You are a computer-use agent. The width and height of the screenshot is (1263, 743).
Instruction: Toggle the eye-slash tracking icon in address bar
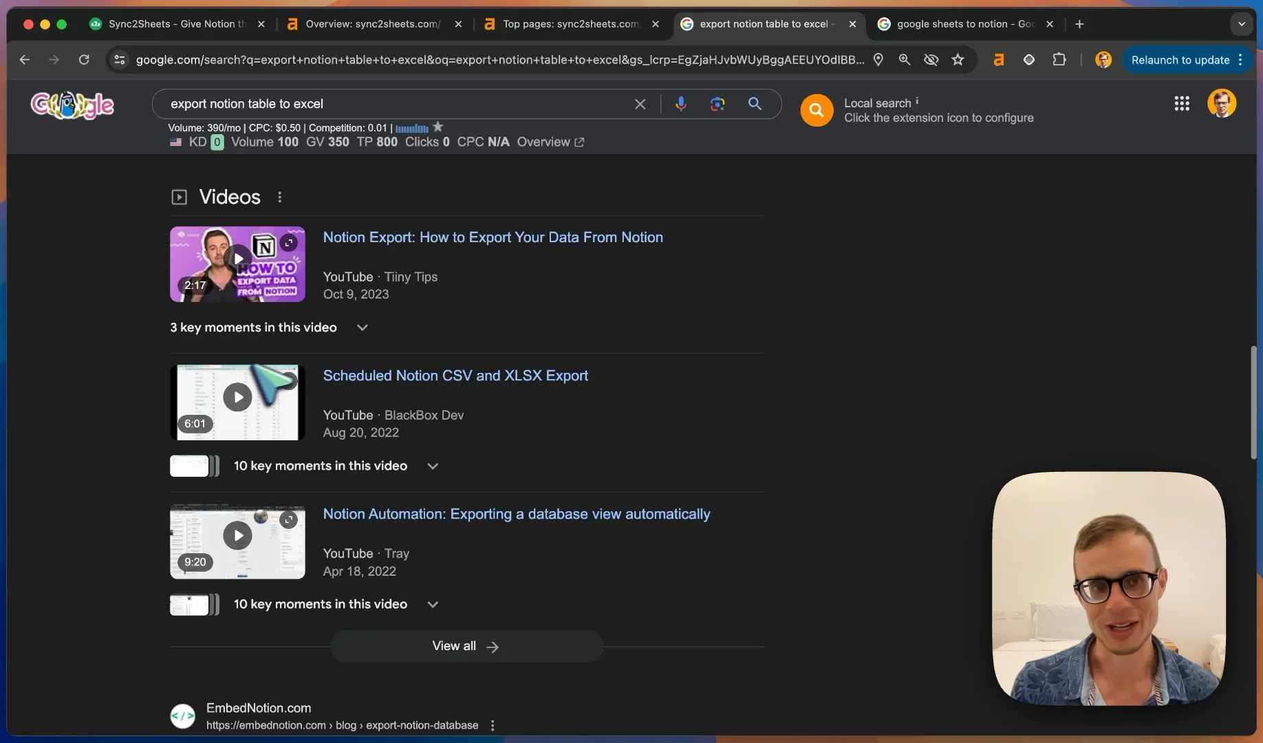(x=931, y=60)
